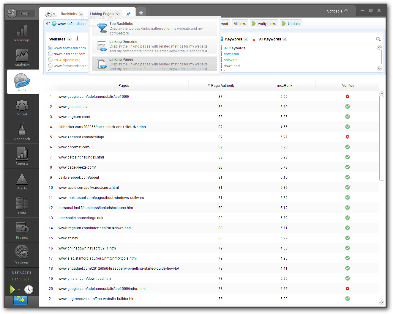This screenshot has height=314, width=393.
Task: Click the keywords search magnifier
Action: (378, 39)
